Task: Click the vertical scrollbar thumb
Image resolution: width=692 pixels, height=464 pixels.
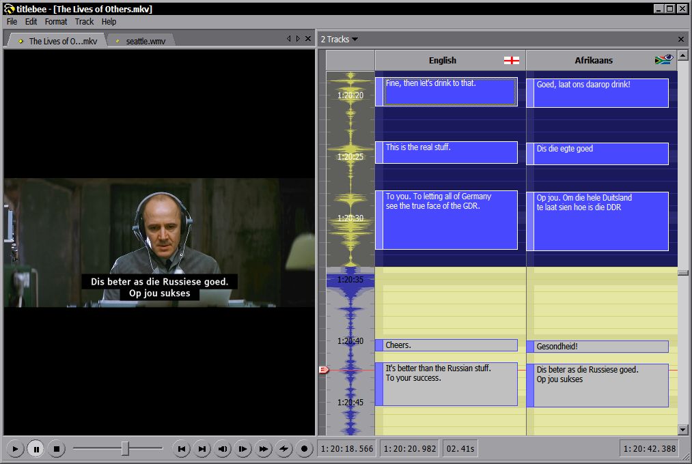Action: click(x=682, y=273)
